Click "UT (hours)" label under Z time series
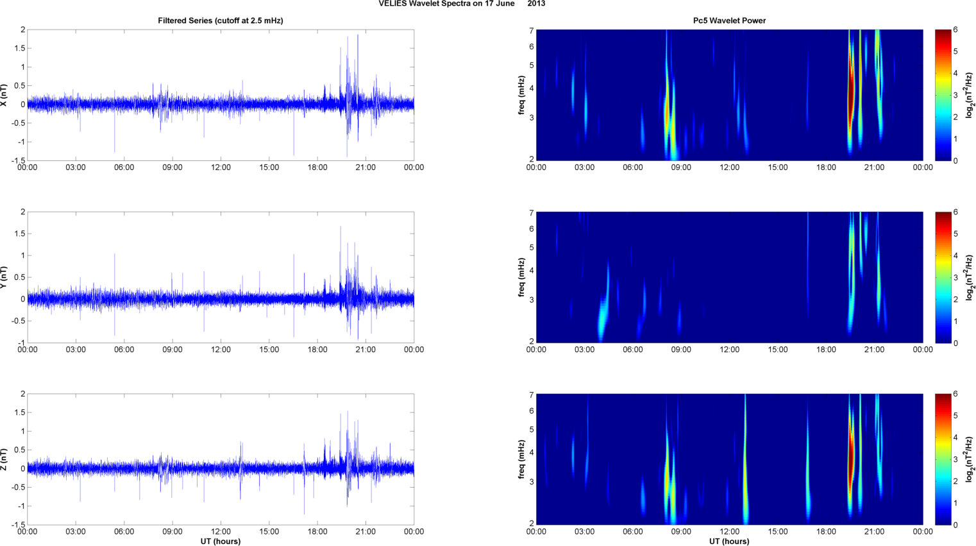The height and width of the screenshot is (546, 976). click(221, 541)
